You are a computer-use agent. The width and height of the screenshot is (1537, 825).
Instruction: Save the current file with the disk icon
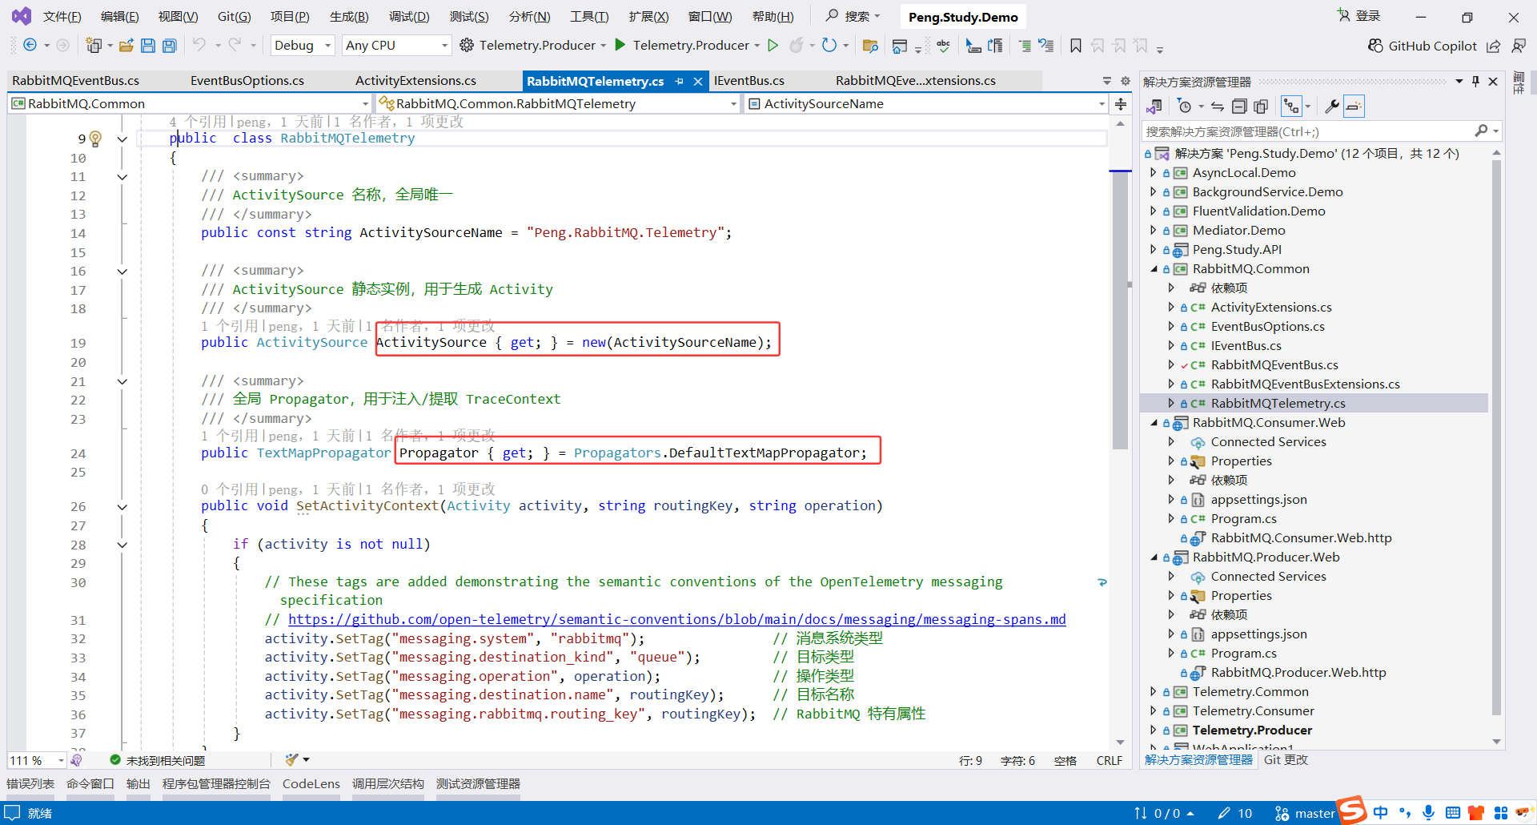point(148,45)
